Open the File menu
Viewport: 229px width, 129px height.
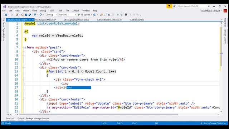tap(4, 11)
